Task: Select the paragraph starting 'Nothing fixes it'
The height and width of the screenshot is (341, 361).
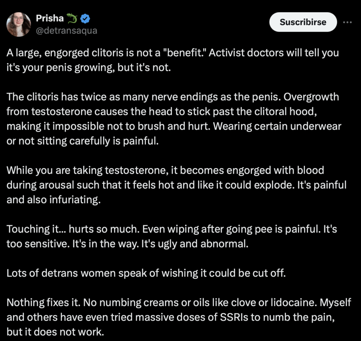Action: click(x=179, y=317)
